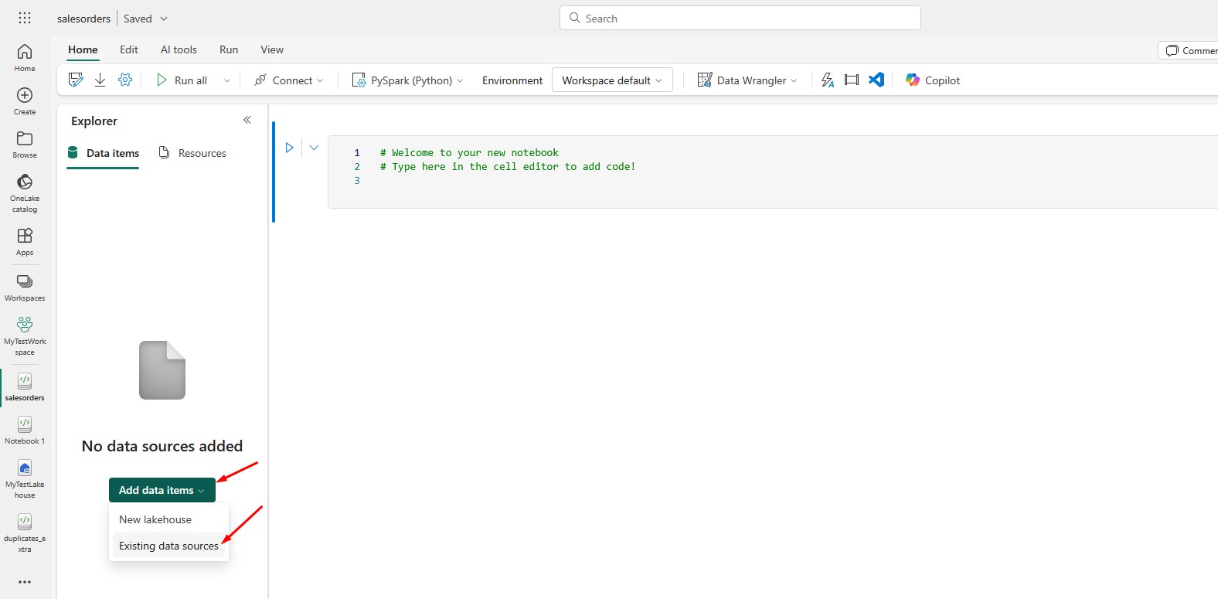The height and width of the screenshot is (599, 1218).
Task: Select the salesorders notebook in sidebar
Action: 25,387
